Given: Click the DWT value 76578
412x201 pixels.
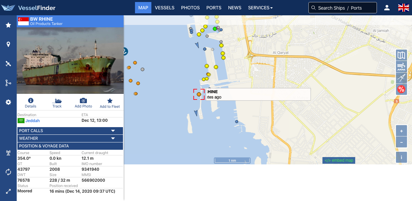Looking at the screenshot, I should coord(24,180).
